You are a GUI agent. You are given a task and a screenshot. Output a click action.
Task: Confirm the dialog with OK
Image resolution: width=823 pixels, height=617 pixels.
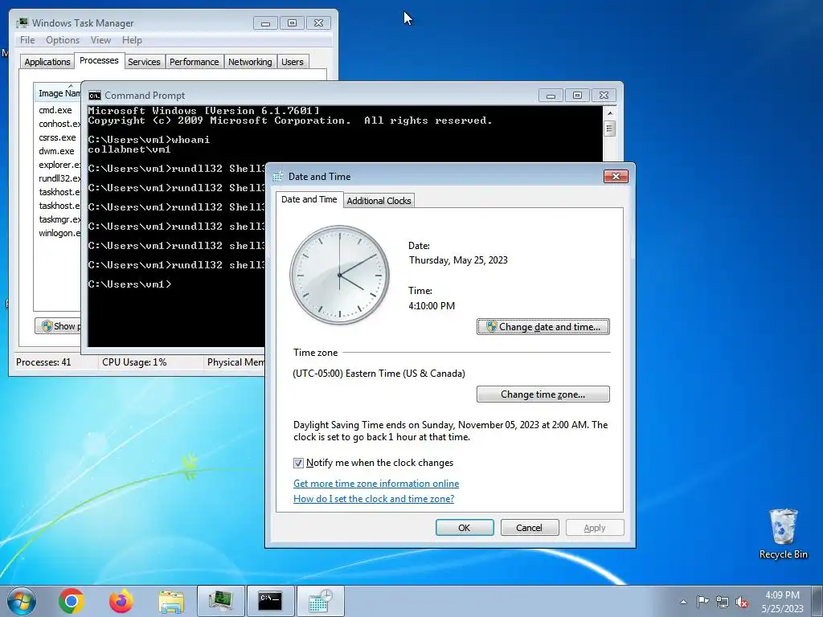(465, 527)
